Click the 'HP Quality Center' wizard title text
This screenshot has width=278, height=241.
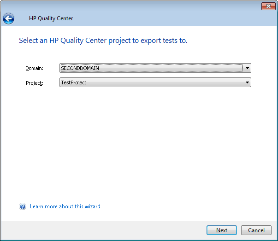(51, 18)
